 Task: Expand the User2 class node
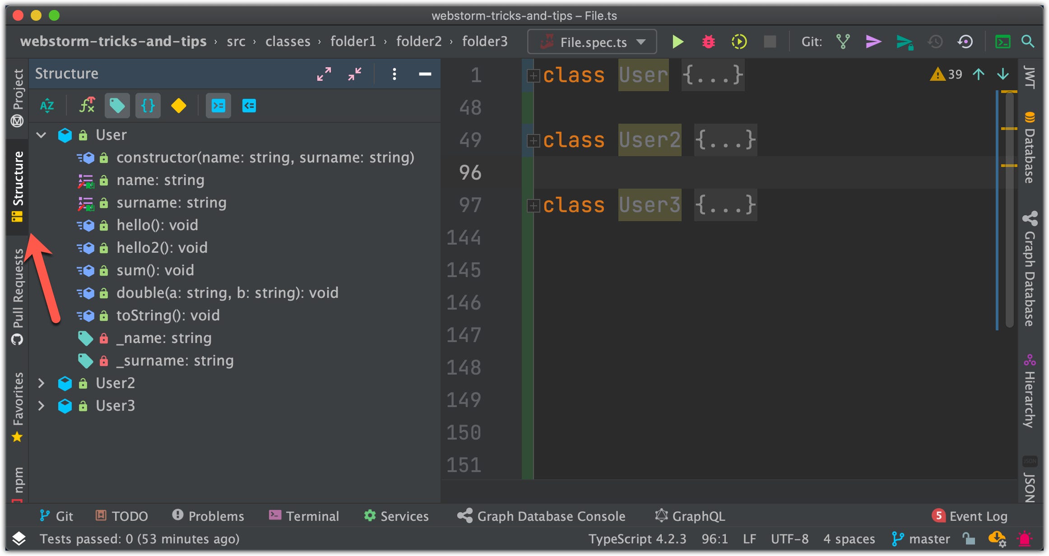click(x=41, y=383)
